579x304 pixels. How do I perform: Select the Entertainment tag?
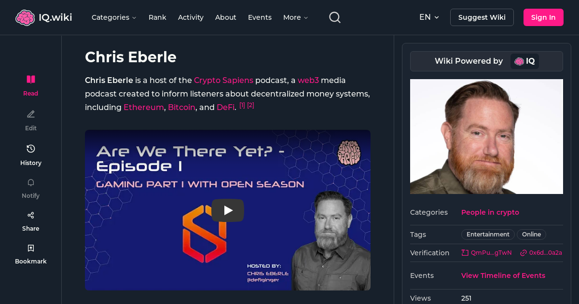pyautogui.click(x=488, y=235)
